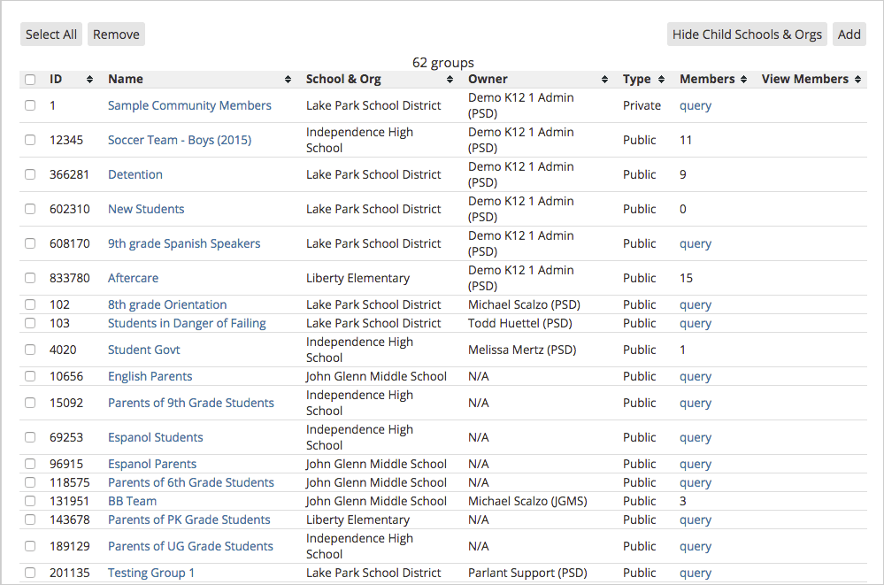The height and width of the screenshot is (585, 884).
Task: Open the Espanol Students group link
Action: pos(156,437)
